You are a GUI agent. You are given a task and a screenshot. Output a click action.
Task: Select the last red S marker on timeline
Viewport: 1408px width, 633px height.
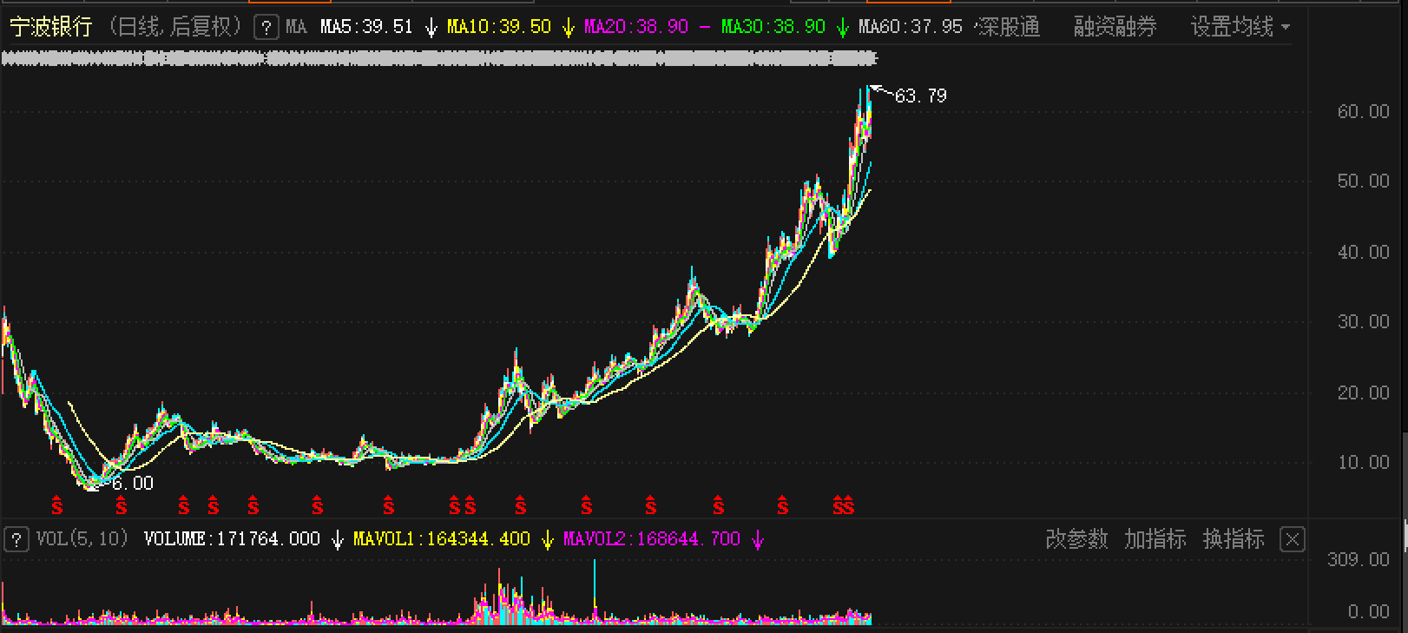click(x=849, y=505)
